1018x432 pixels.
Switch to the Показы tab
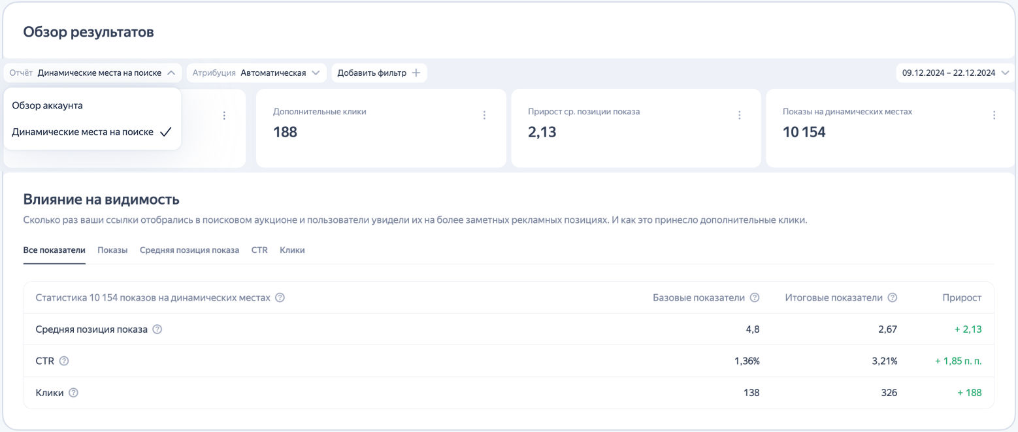point(112,250)
